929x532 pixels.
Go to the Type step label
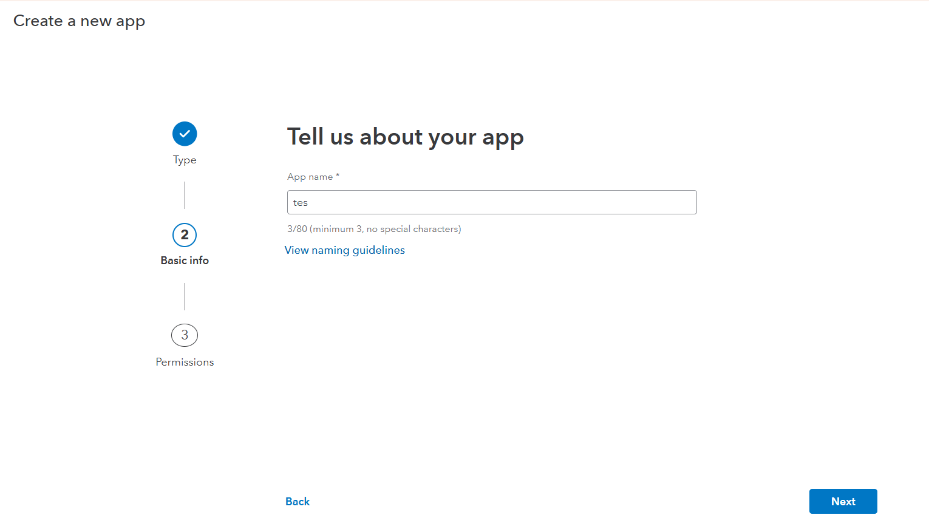pyautogui.click(x=185, y=160)
